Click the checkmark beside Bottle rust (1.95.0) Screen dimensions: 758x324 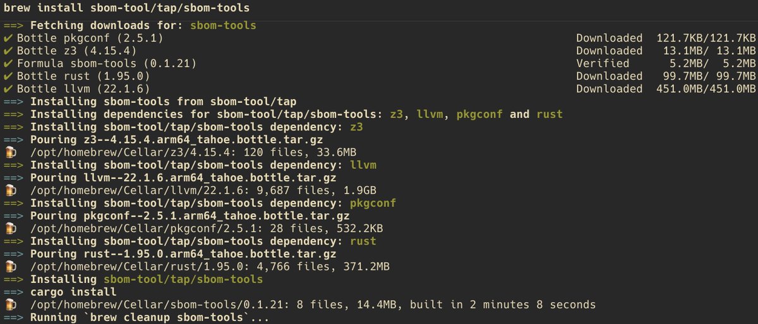tap(8, 76)
